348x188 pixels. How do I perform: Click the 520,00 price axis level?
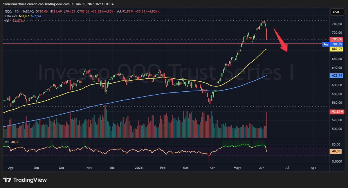pos(337,120)
